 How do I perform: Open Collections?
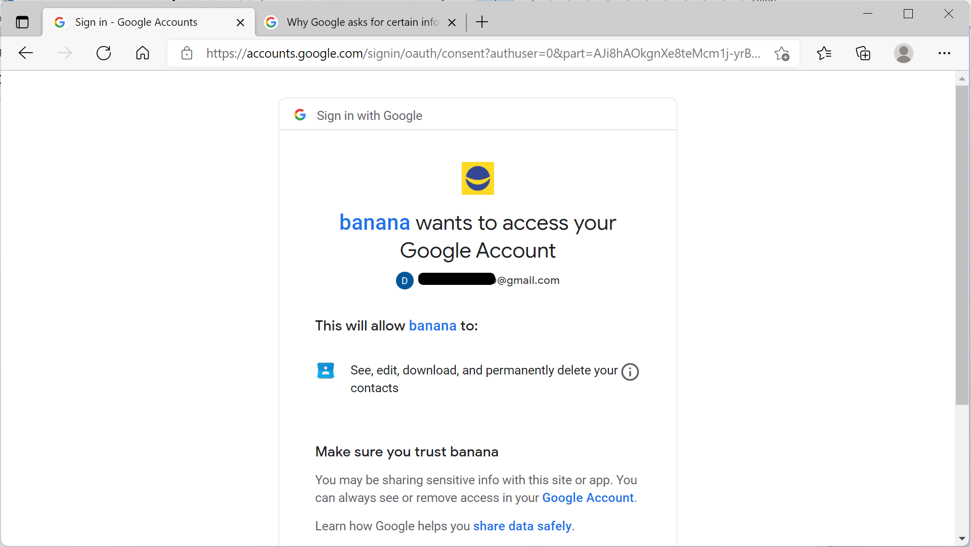tap(863, 53)
